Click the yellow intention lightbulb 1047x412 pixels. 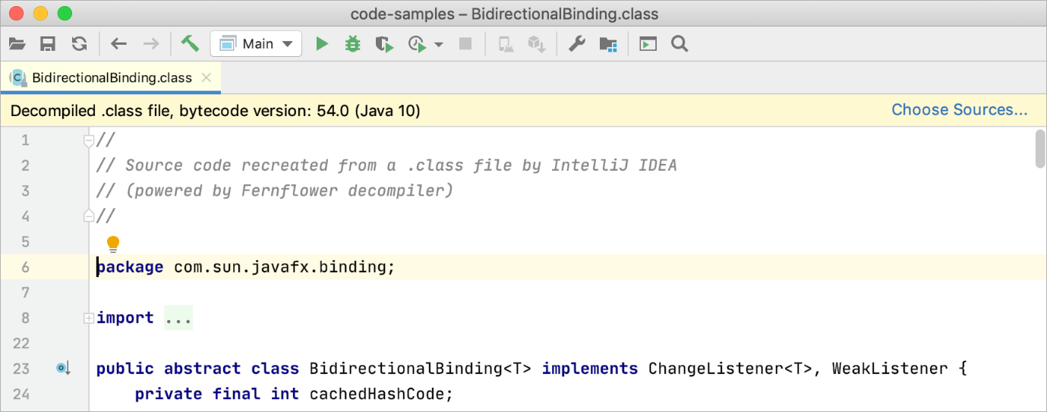tap(113, 244)
